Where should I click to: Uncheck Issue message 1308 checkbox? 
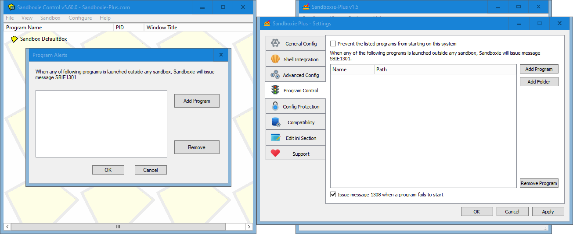point(333,195)
